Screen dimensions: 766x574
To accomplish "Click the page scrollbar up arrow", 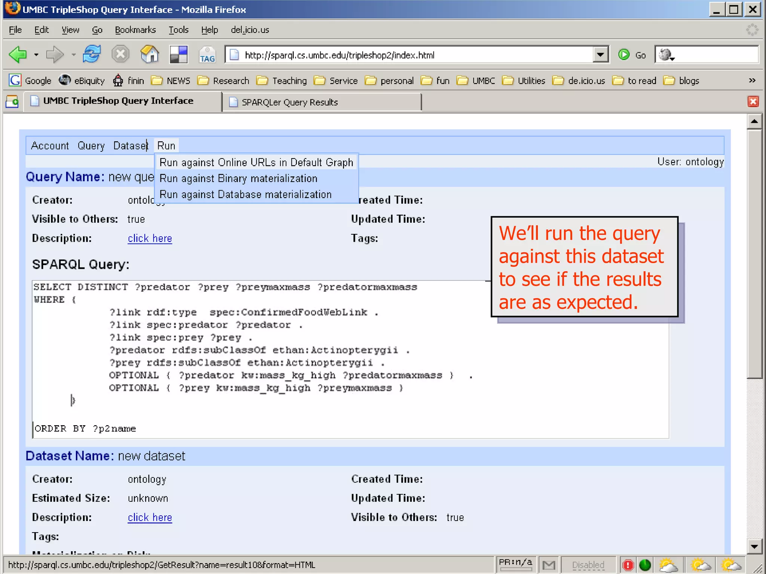I will coord(754,121).
